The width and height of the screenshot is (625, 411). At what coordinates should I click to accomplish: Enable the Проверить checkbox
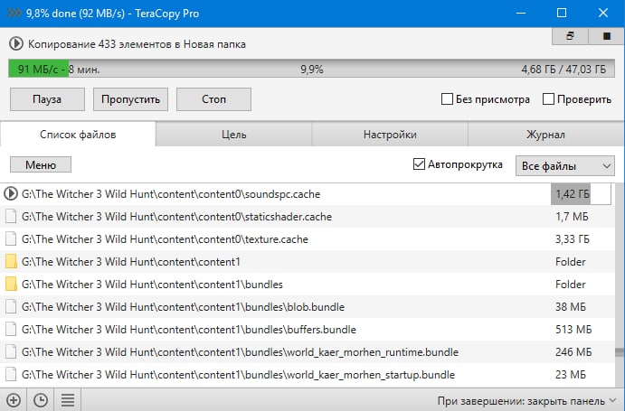pos(548,98)
